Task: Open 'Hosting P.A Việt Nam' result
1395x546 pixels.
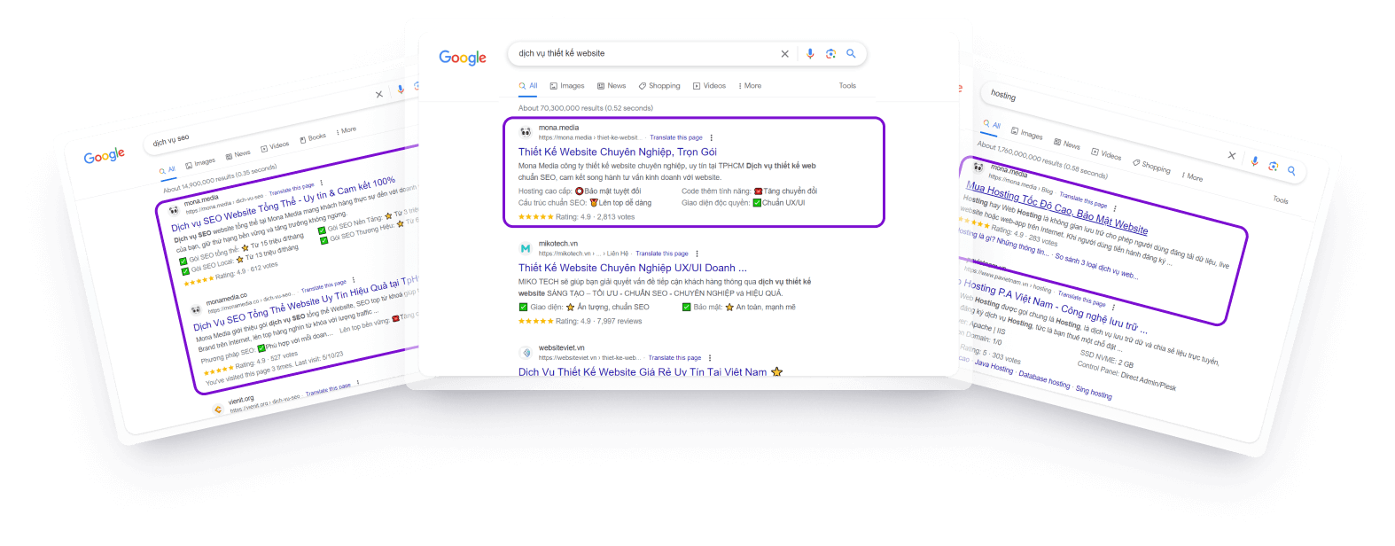Action: point(1055,306)
